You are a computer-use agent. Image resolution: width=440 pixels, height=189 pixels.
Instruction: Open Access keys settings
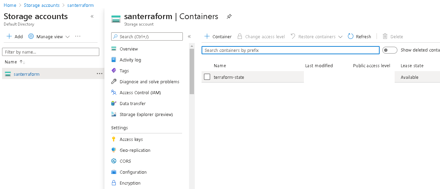tap(131, 140)
